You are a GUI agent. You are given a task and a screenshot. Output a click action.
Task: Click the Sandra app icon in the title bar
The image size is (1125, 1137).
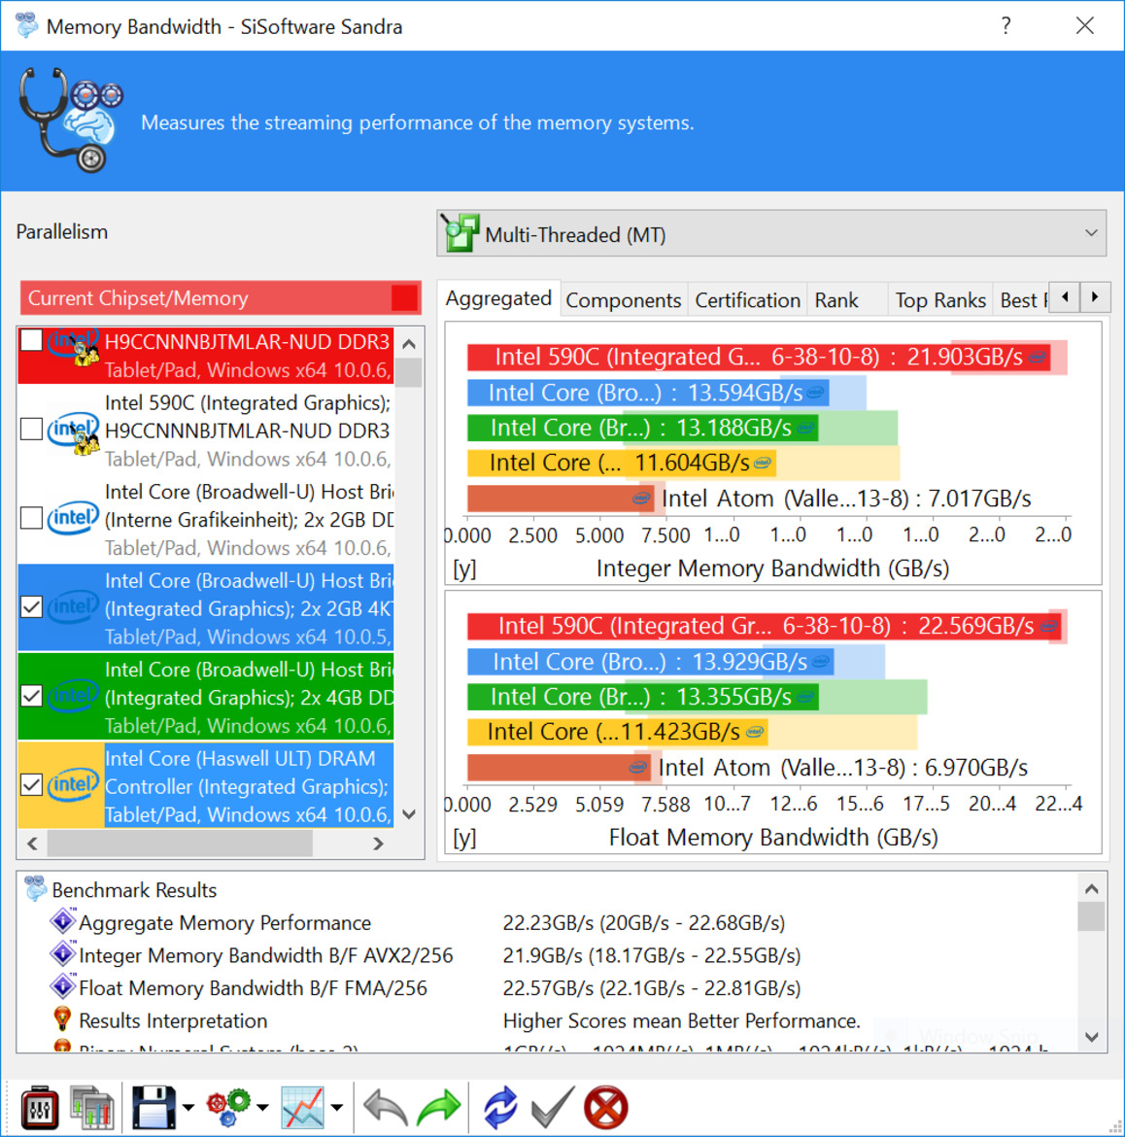pyautogui.click(x=27, y=26)
